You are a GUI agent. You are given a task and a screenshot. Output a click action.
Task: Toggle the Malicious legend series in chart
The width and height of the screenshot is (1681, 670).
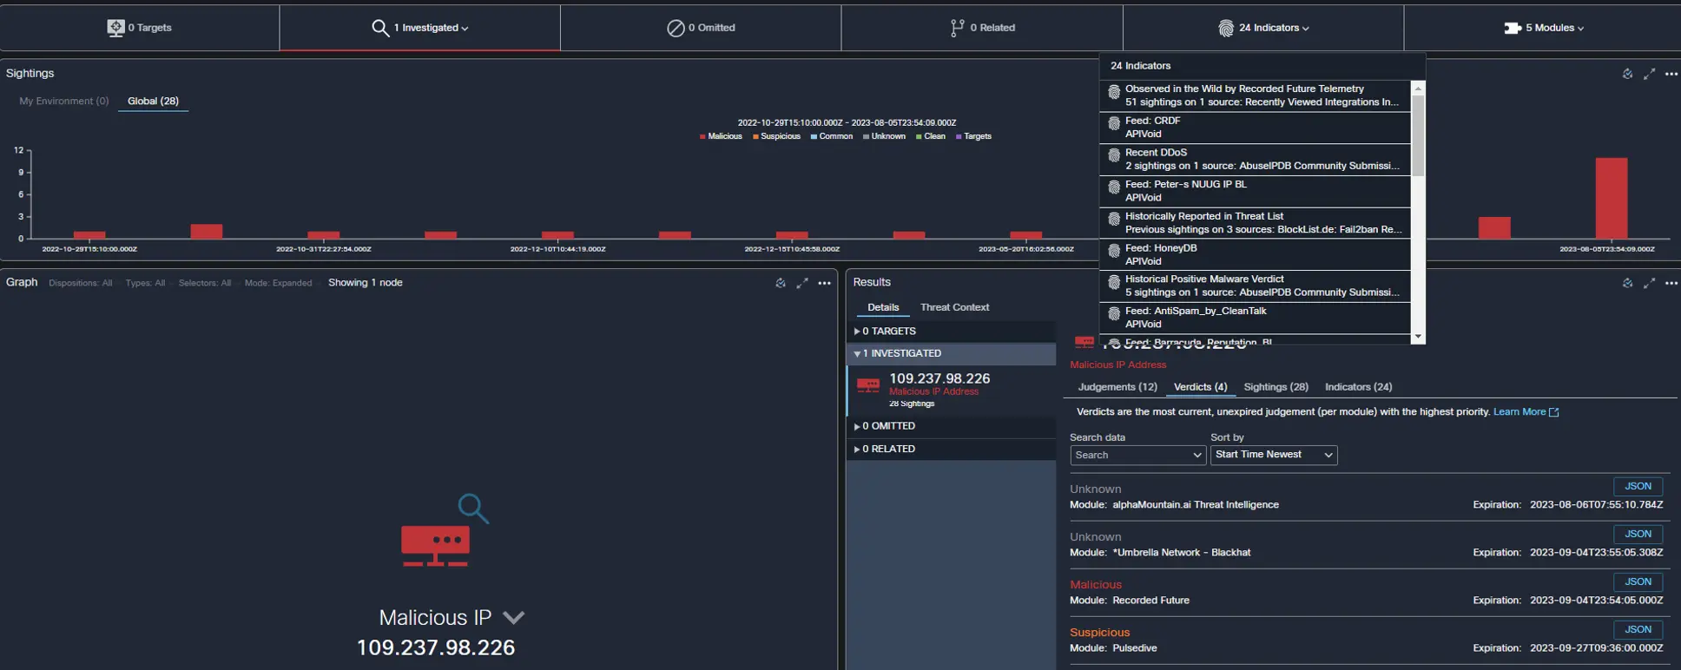(x=721, y=136)
